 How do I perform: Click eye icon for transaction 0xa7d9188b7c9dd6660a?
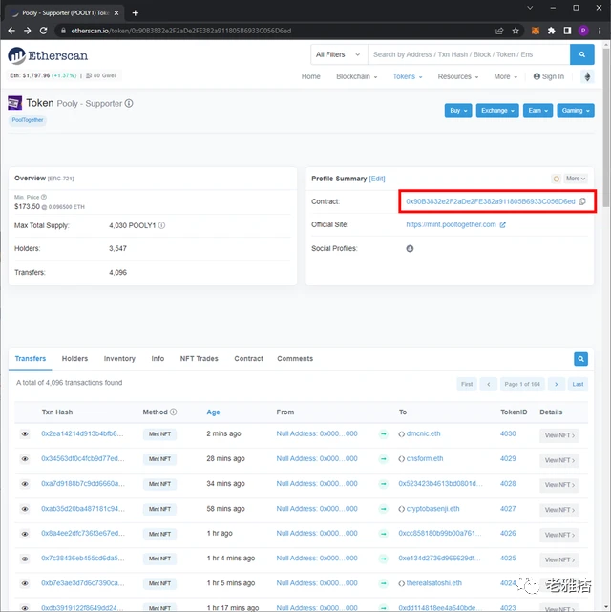tap(25, 484)
